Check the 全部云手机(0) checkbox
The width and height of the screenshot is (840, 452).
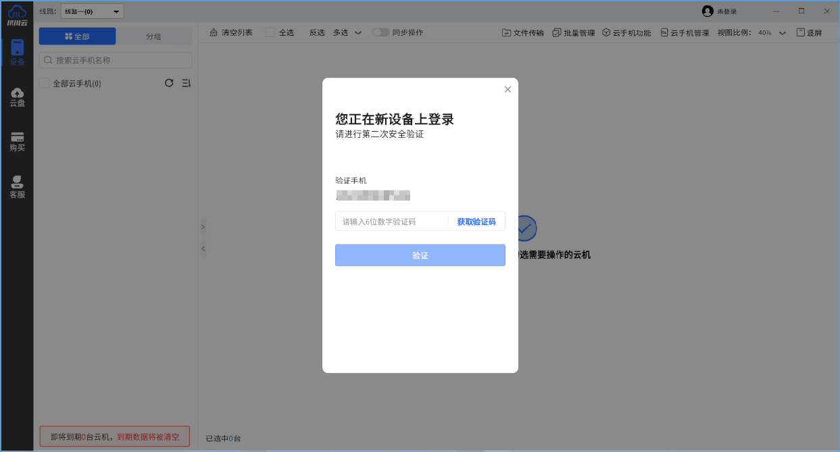44,83
